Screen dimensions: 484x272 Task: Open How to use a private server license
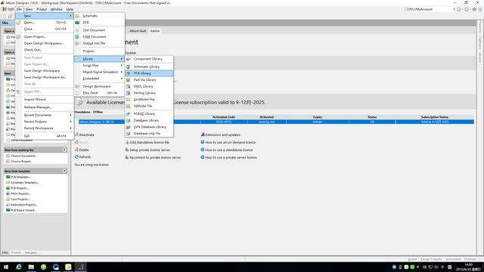(x=231, y=158)
